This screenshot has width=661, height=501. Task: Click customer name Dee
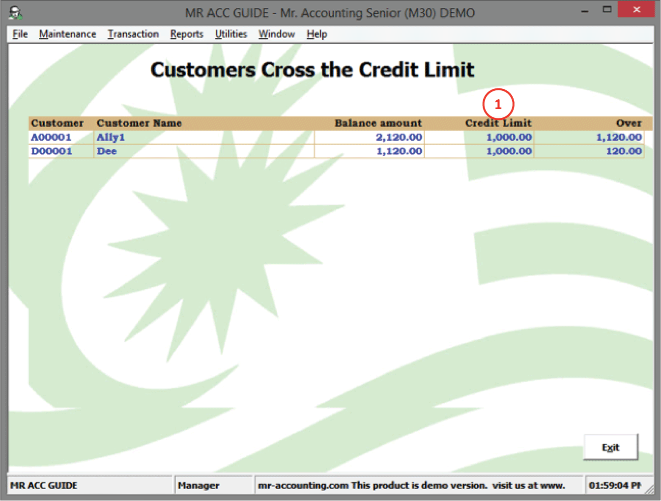coord(107,151)
